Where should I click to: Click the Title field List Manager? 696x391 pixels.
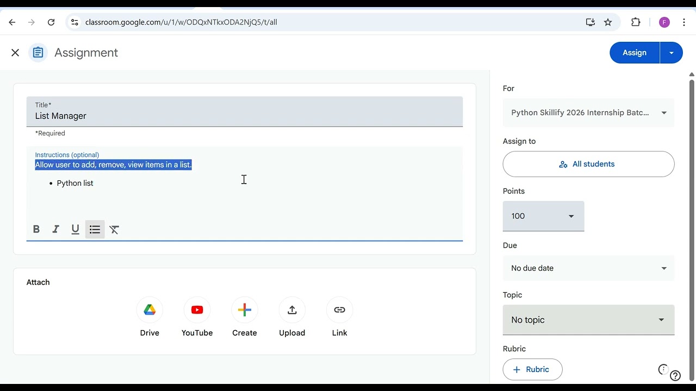click(245, 112)
